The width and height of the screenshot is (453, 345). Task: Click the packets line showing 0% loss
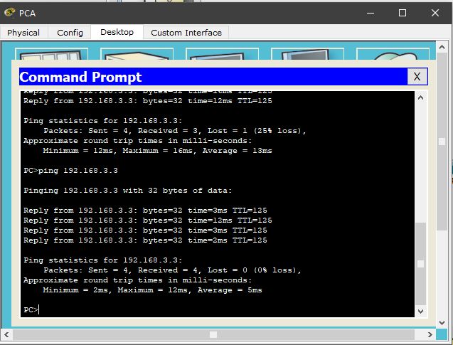(173, 270)
